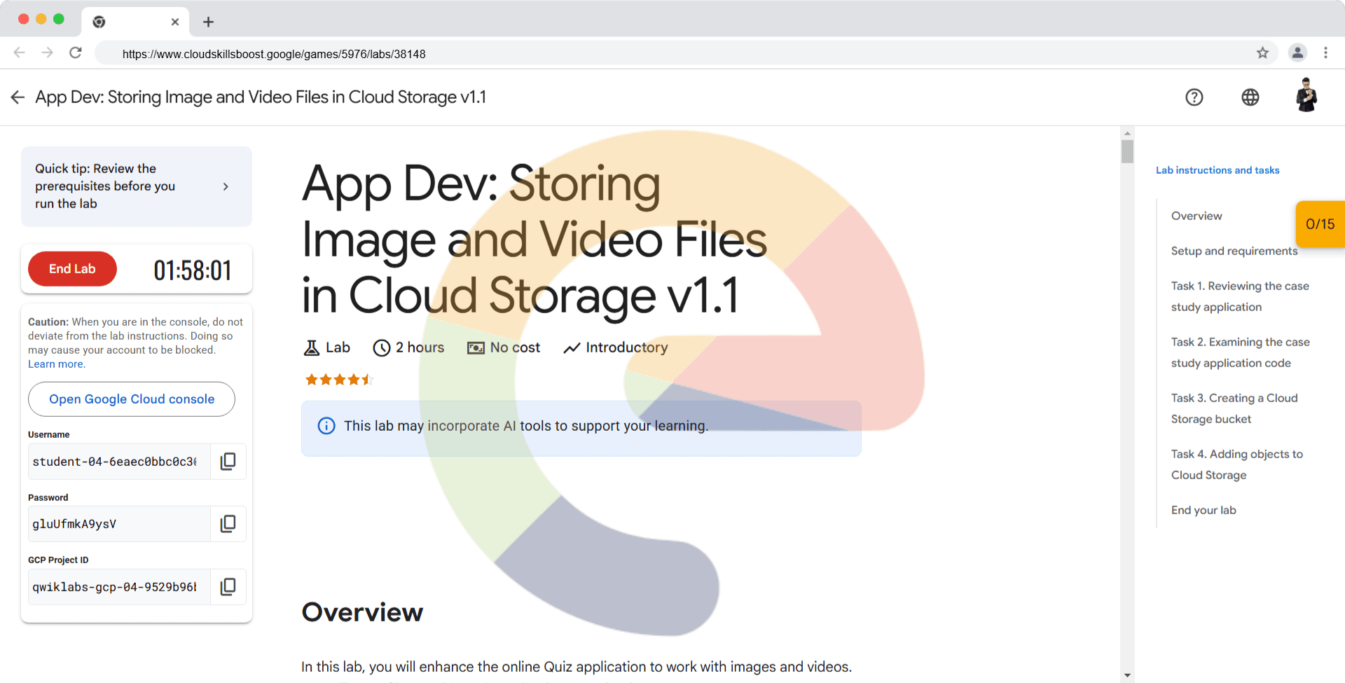The image size is (1345, 683).
Task: Follow the Learn more link
Action: coord(57,364)
